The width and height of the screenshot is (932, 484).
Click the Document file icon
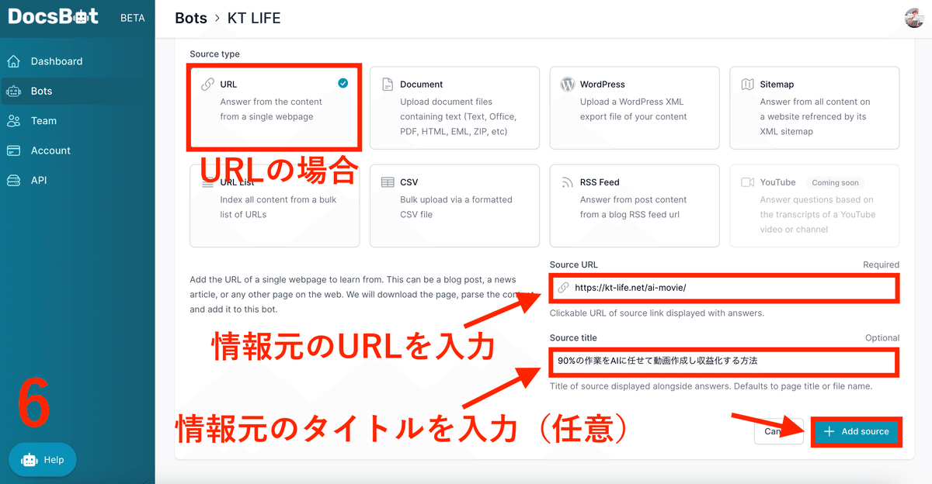click(x=388, y=85)
